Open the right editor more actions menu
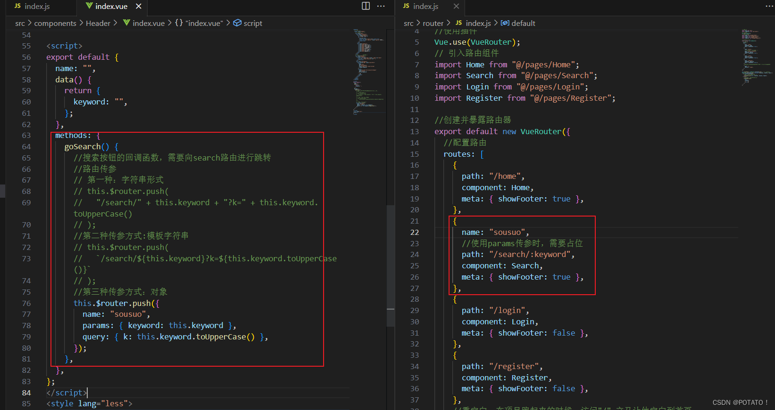 (768, 6)
